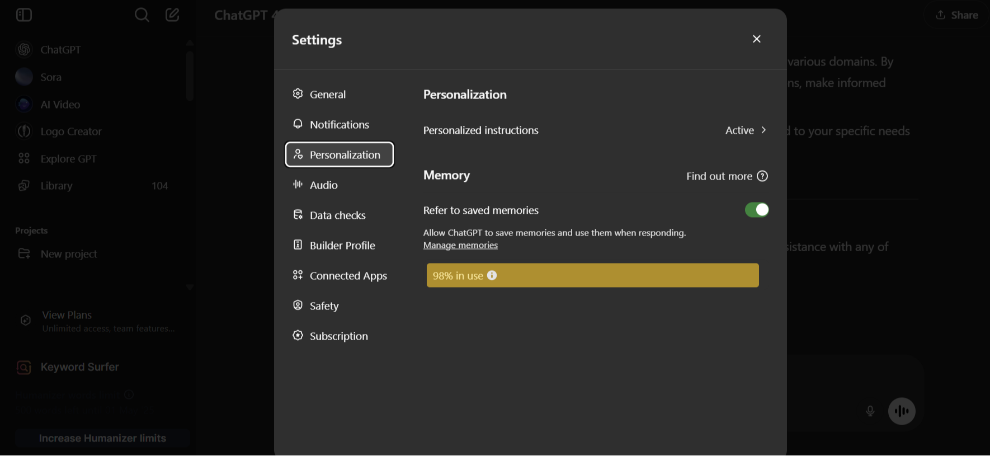Open the Connected Apps settings tab
Screen dimensions: 990x456
[x=340, y=275]
